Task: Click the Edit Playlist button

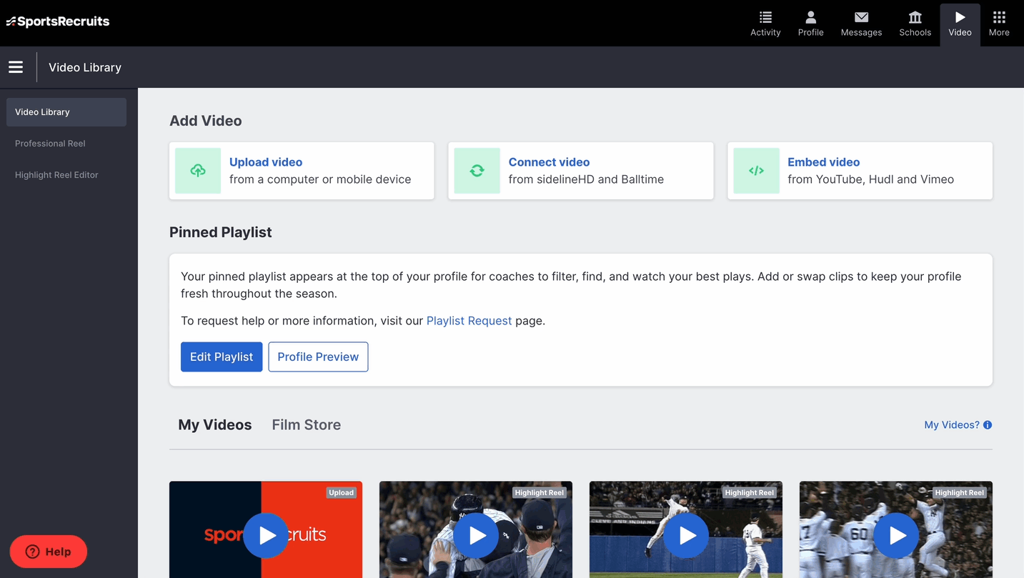Action: pos(222,357)
